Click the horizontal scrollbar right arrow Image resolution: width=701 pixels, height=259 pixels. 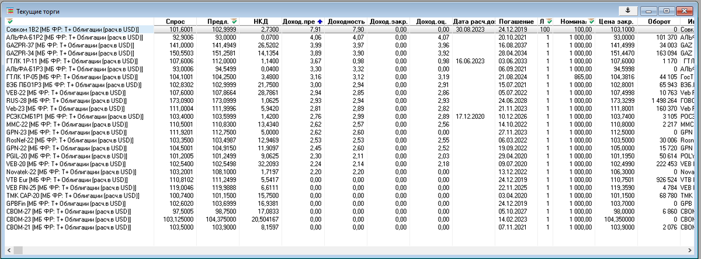691,250
